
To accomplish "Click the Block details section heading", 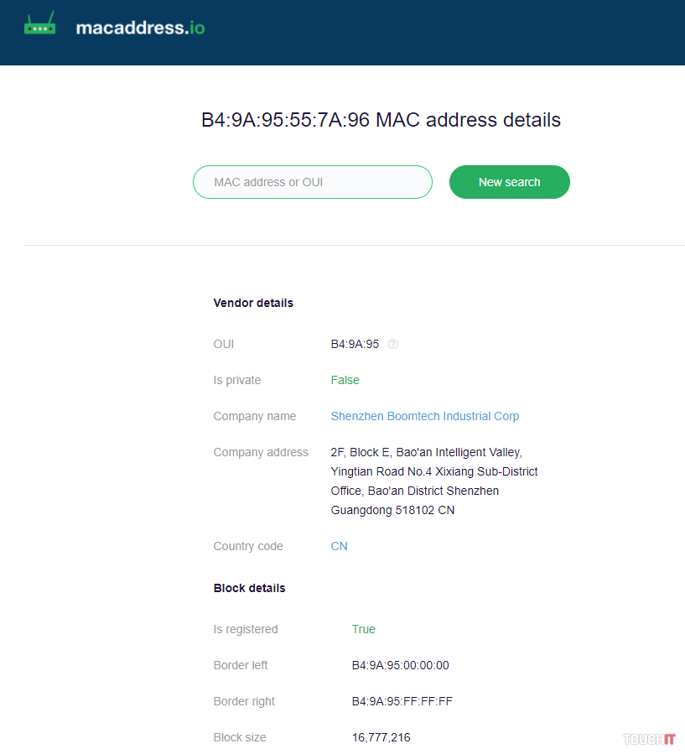I will click(249, 588).
